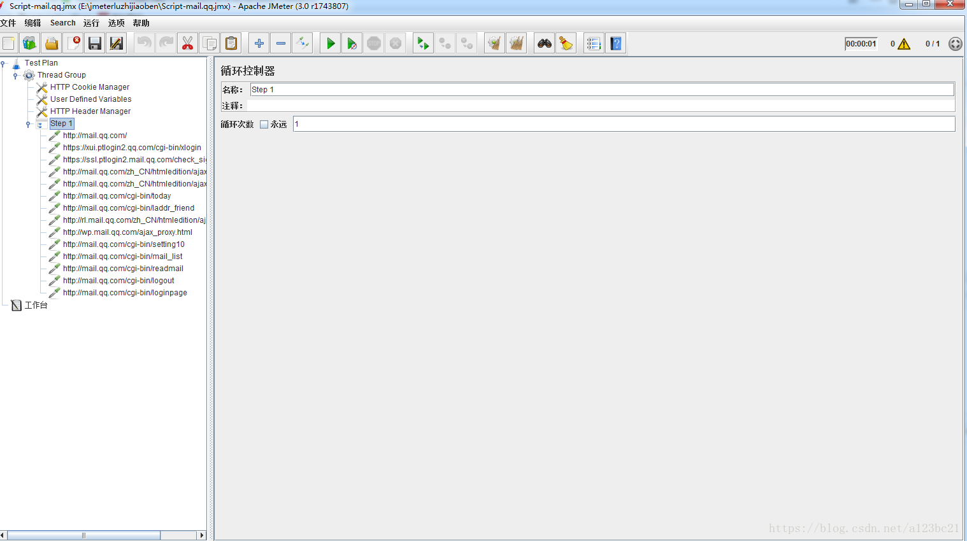Select the cgi-bin/laddr_friend sampler
967x541 pixels.
tap(129, 208)
